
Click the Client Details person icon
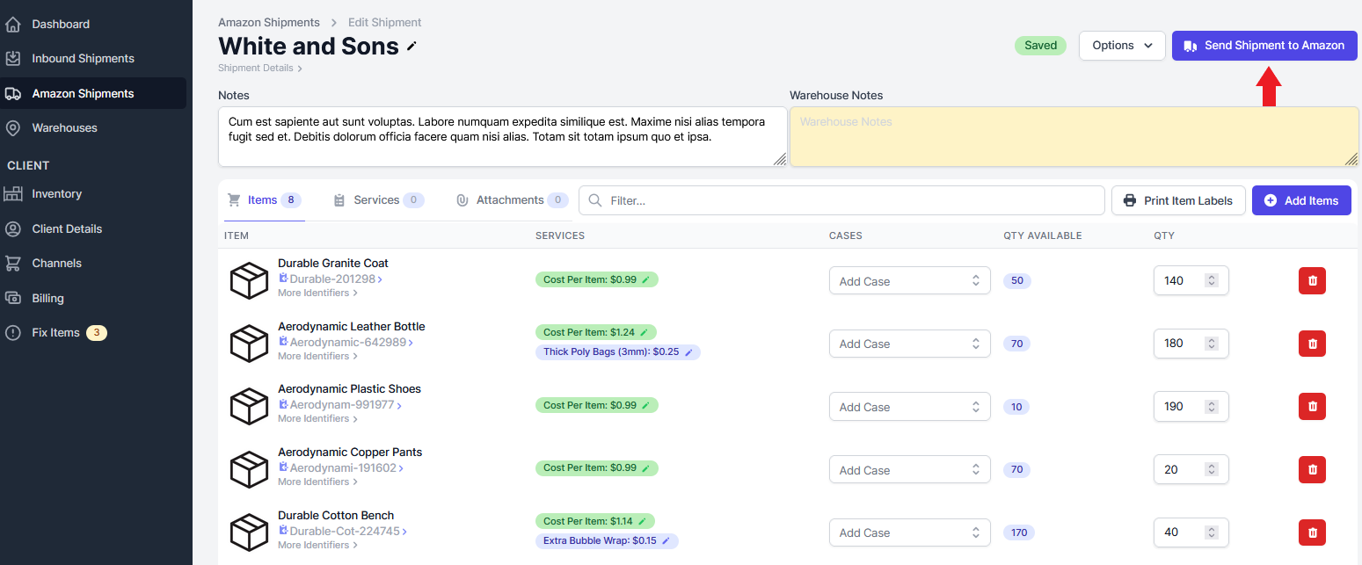click(13, 228)
